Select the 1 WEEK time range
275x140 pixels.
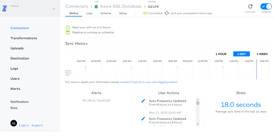pos(262,54)
